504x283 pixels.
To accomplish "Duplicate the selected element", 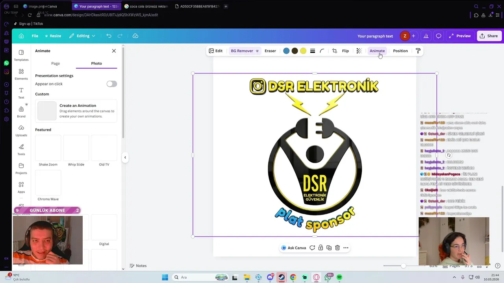I will (329, 248).
